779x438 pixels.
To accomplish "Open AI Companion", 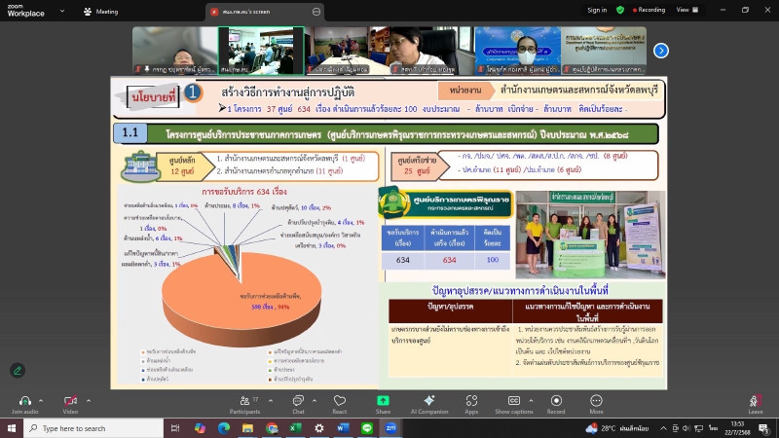I will pyautogui.click(x=428, y=401).
